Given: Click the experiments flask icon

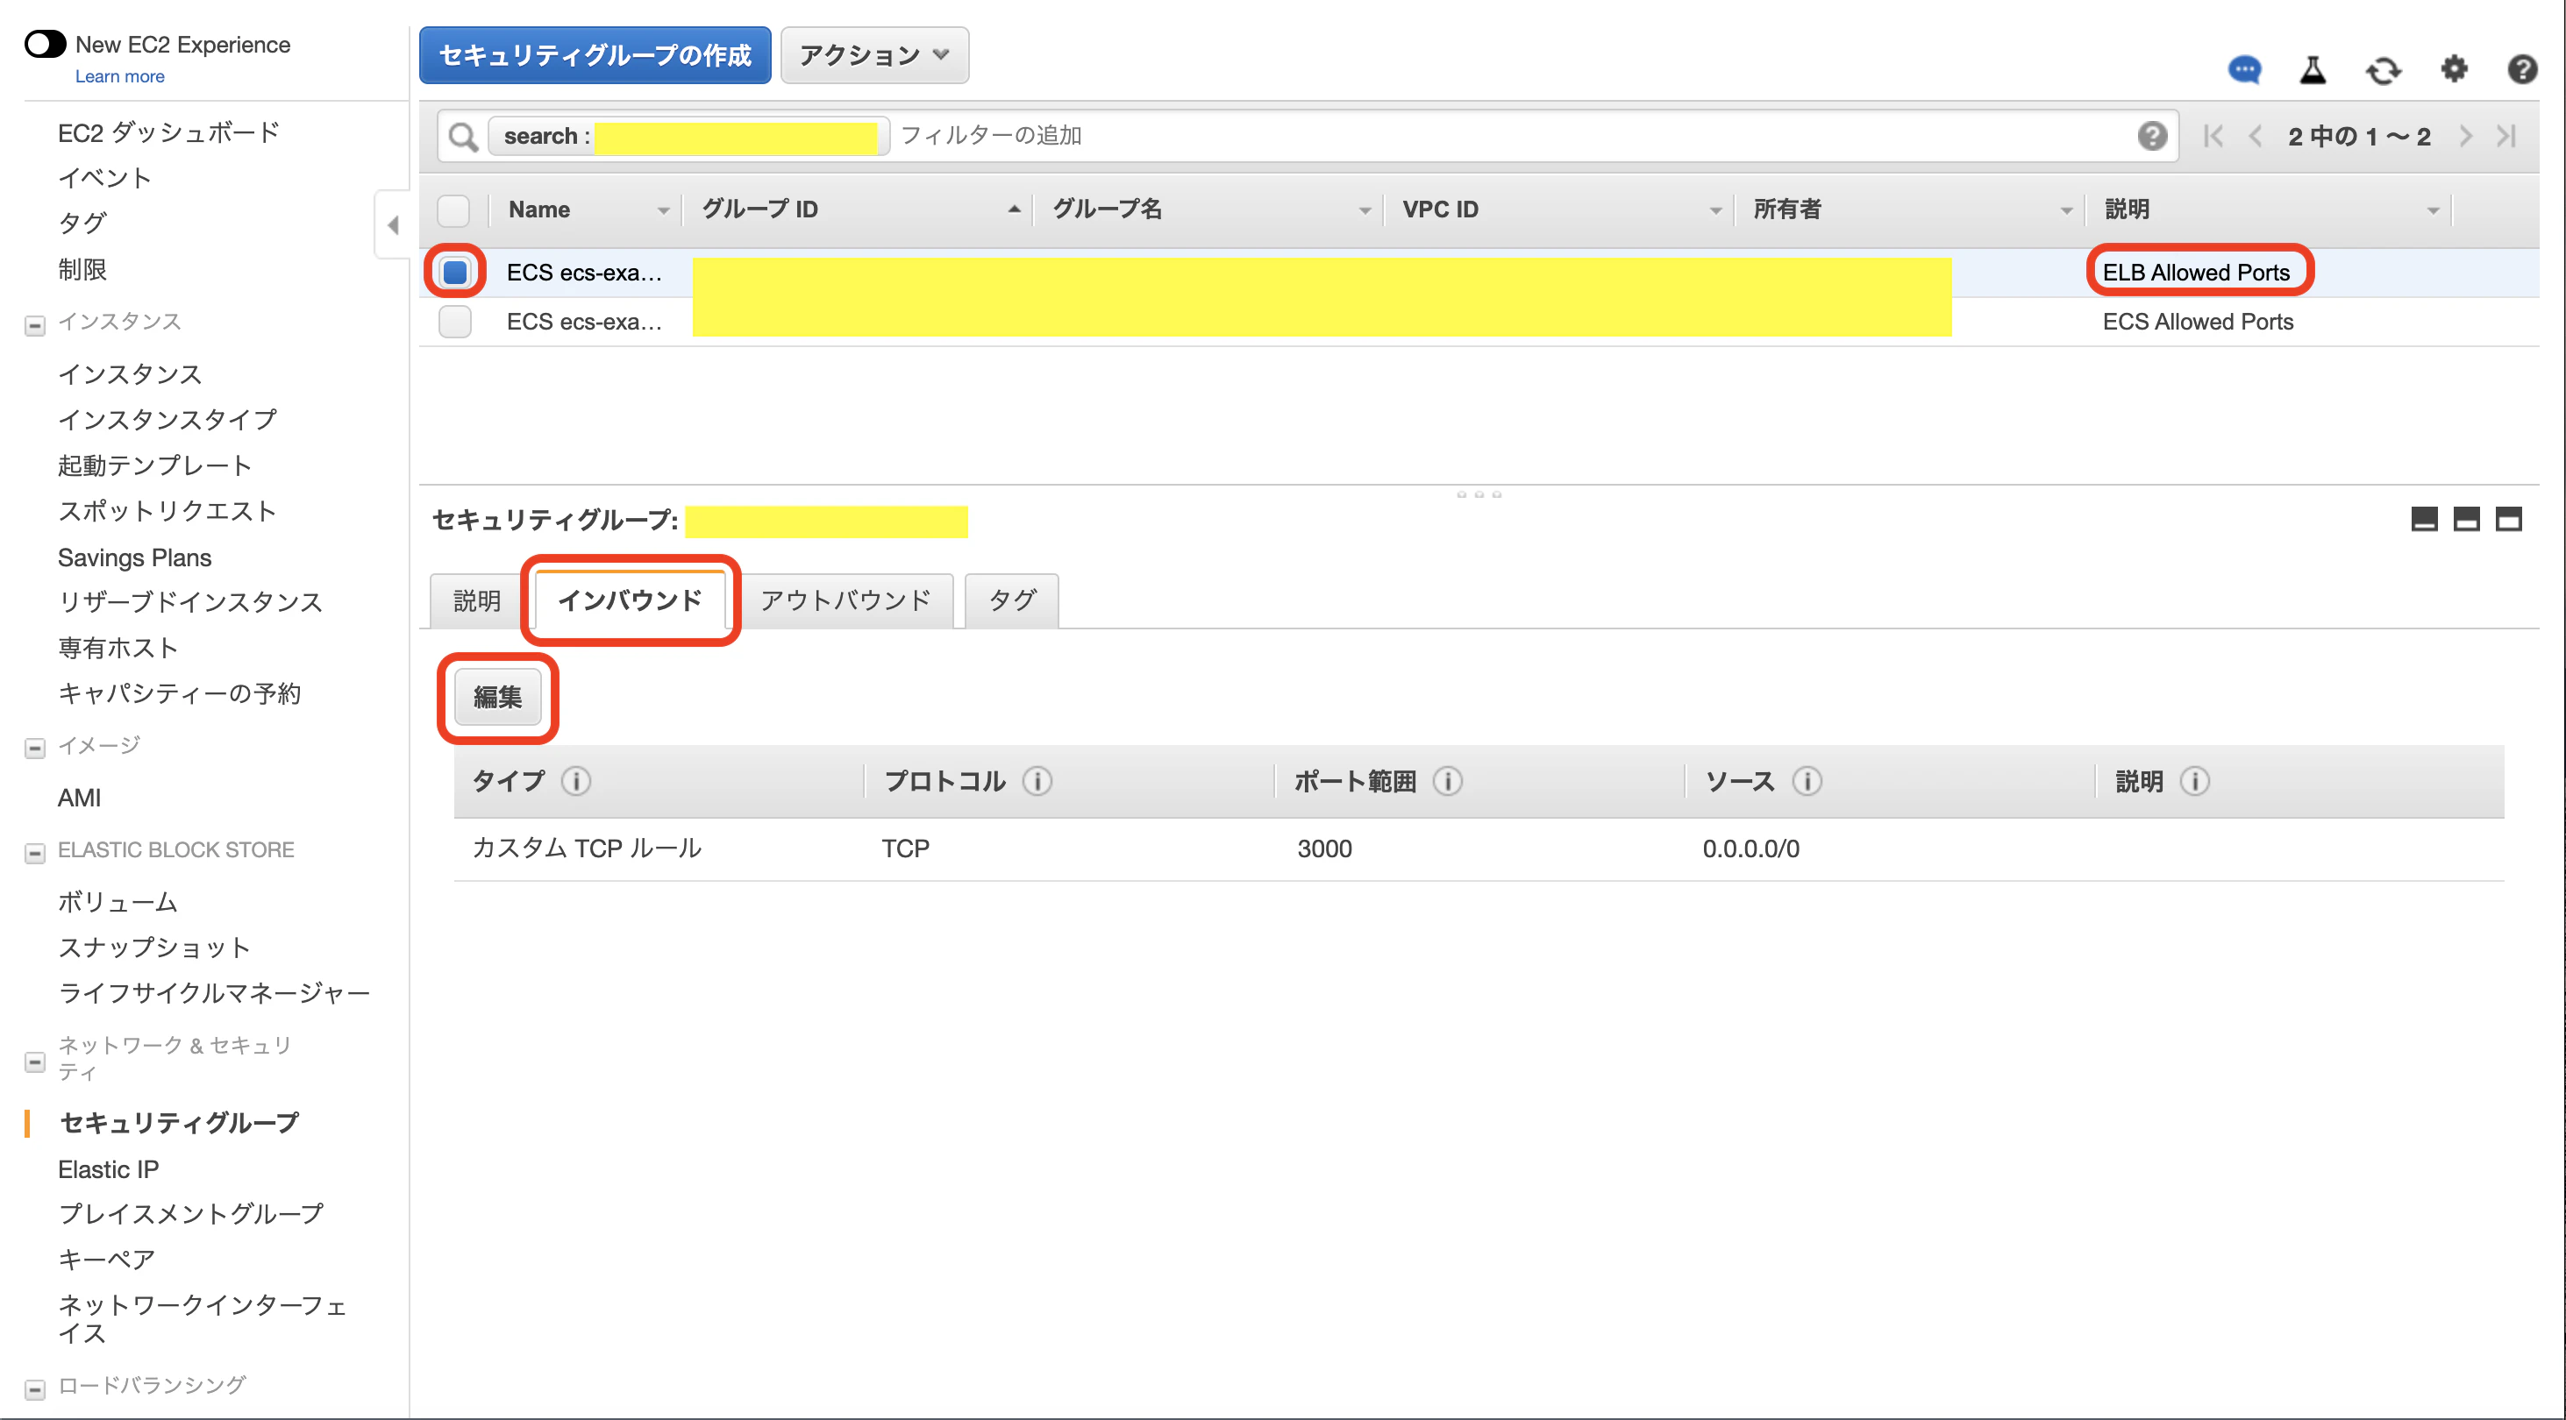Looking at the screenshot, I should point(2312,70).
